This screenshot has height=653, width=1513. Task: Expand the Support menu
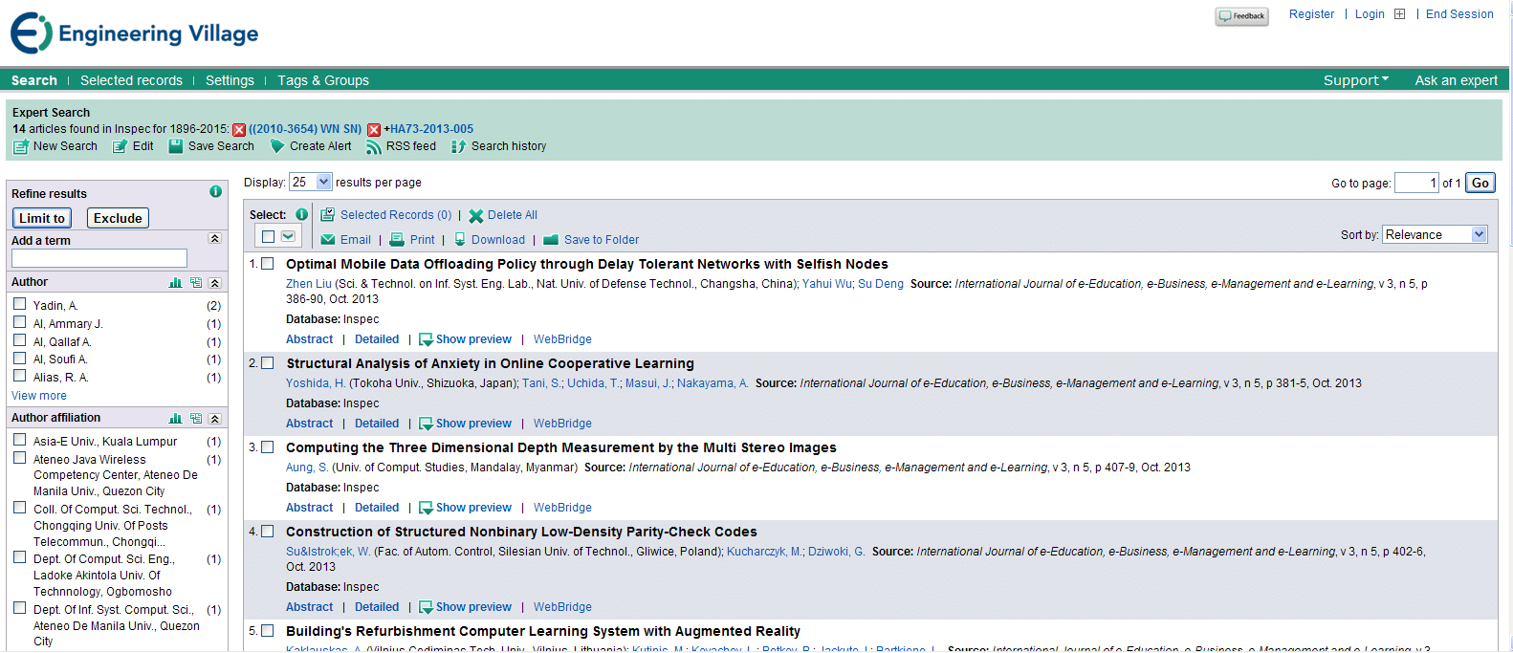tap(1356, 80)
